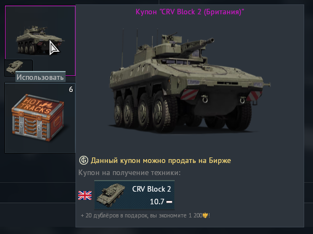Click the Использовать button
Image resolution: width=313 pixels, height=234 pixels.
point(40,77)
